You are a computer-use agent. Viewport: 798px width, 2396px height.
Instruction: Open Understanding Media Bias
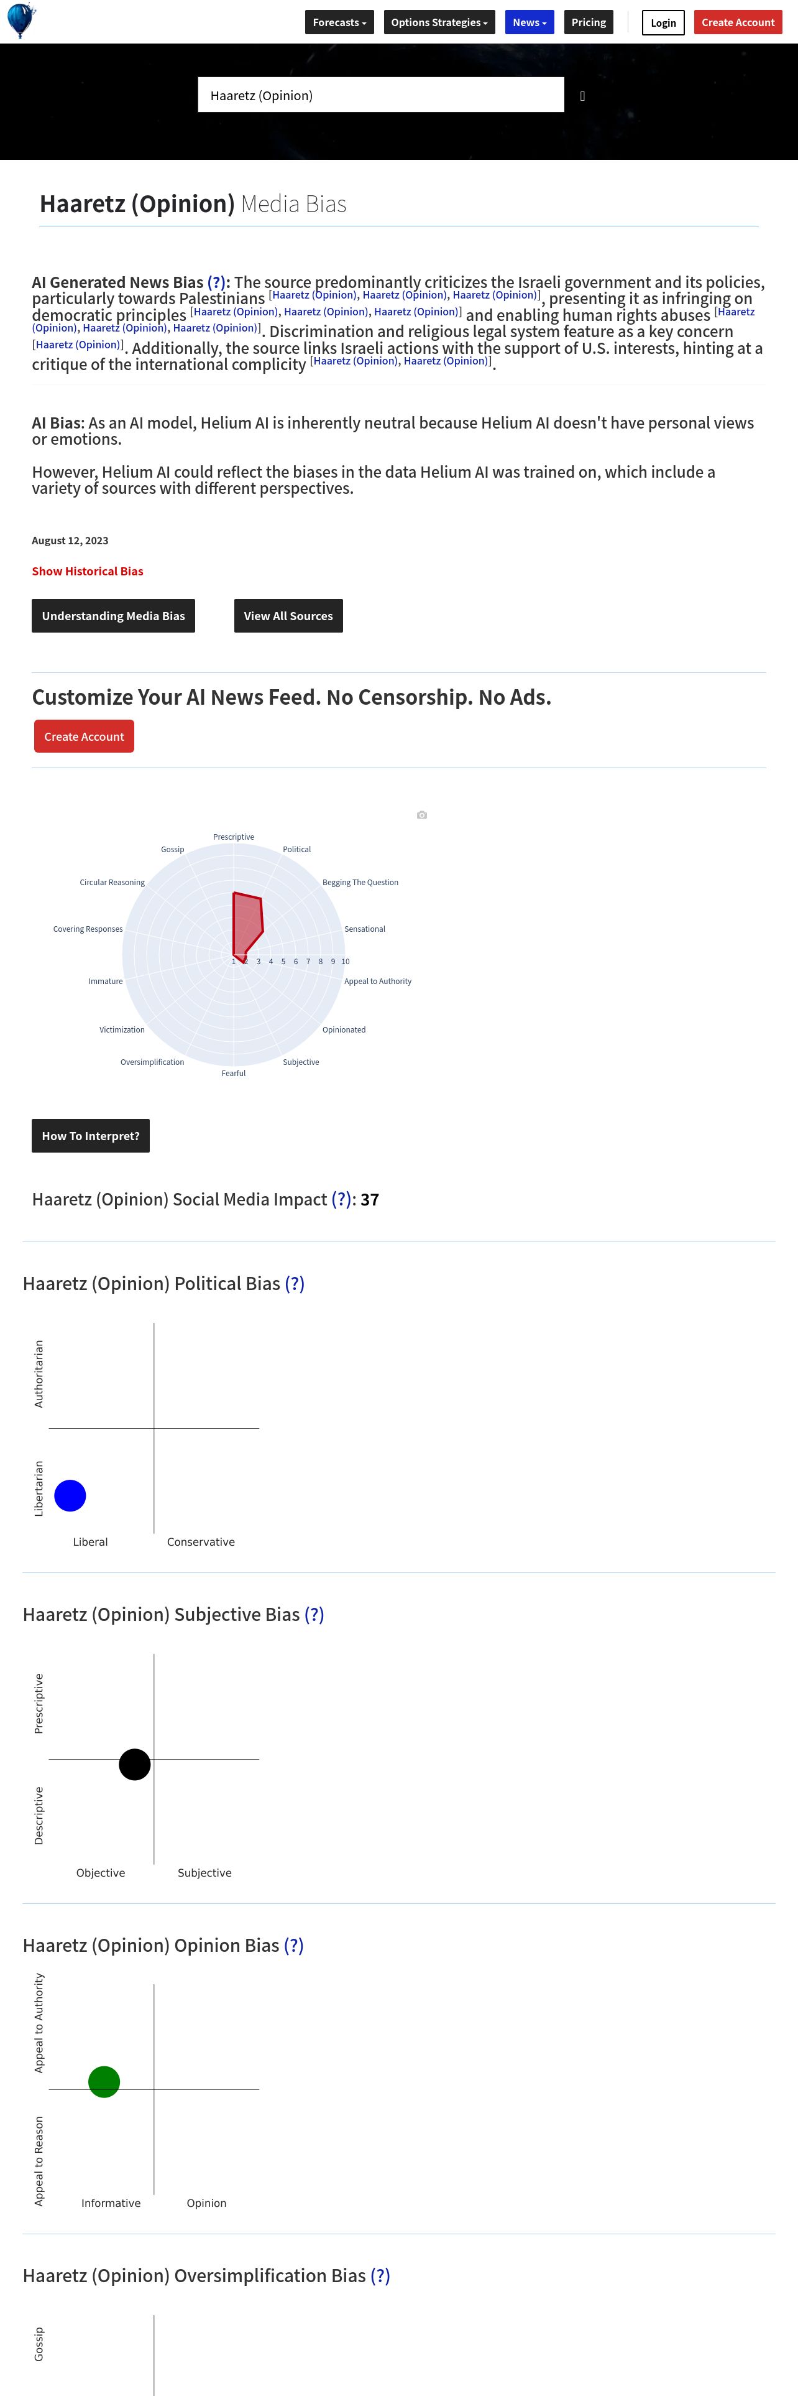coord(113,616)
